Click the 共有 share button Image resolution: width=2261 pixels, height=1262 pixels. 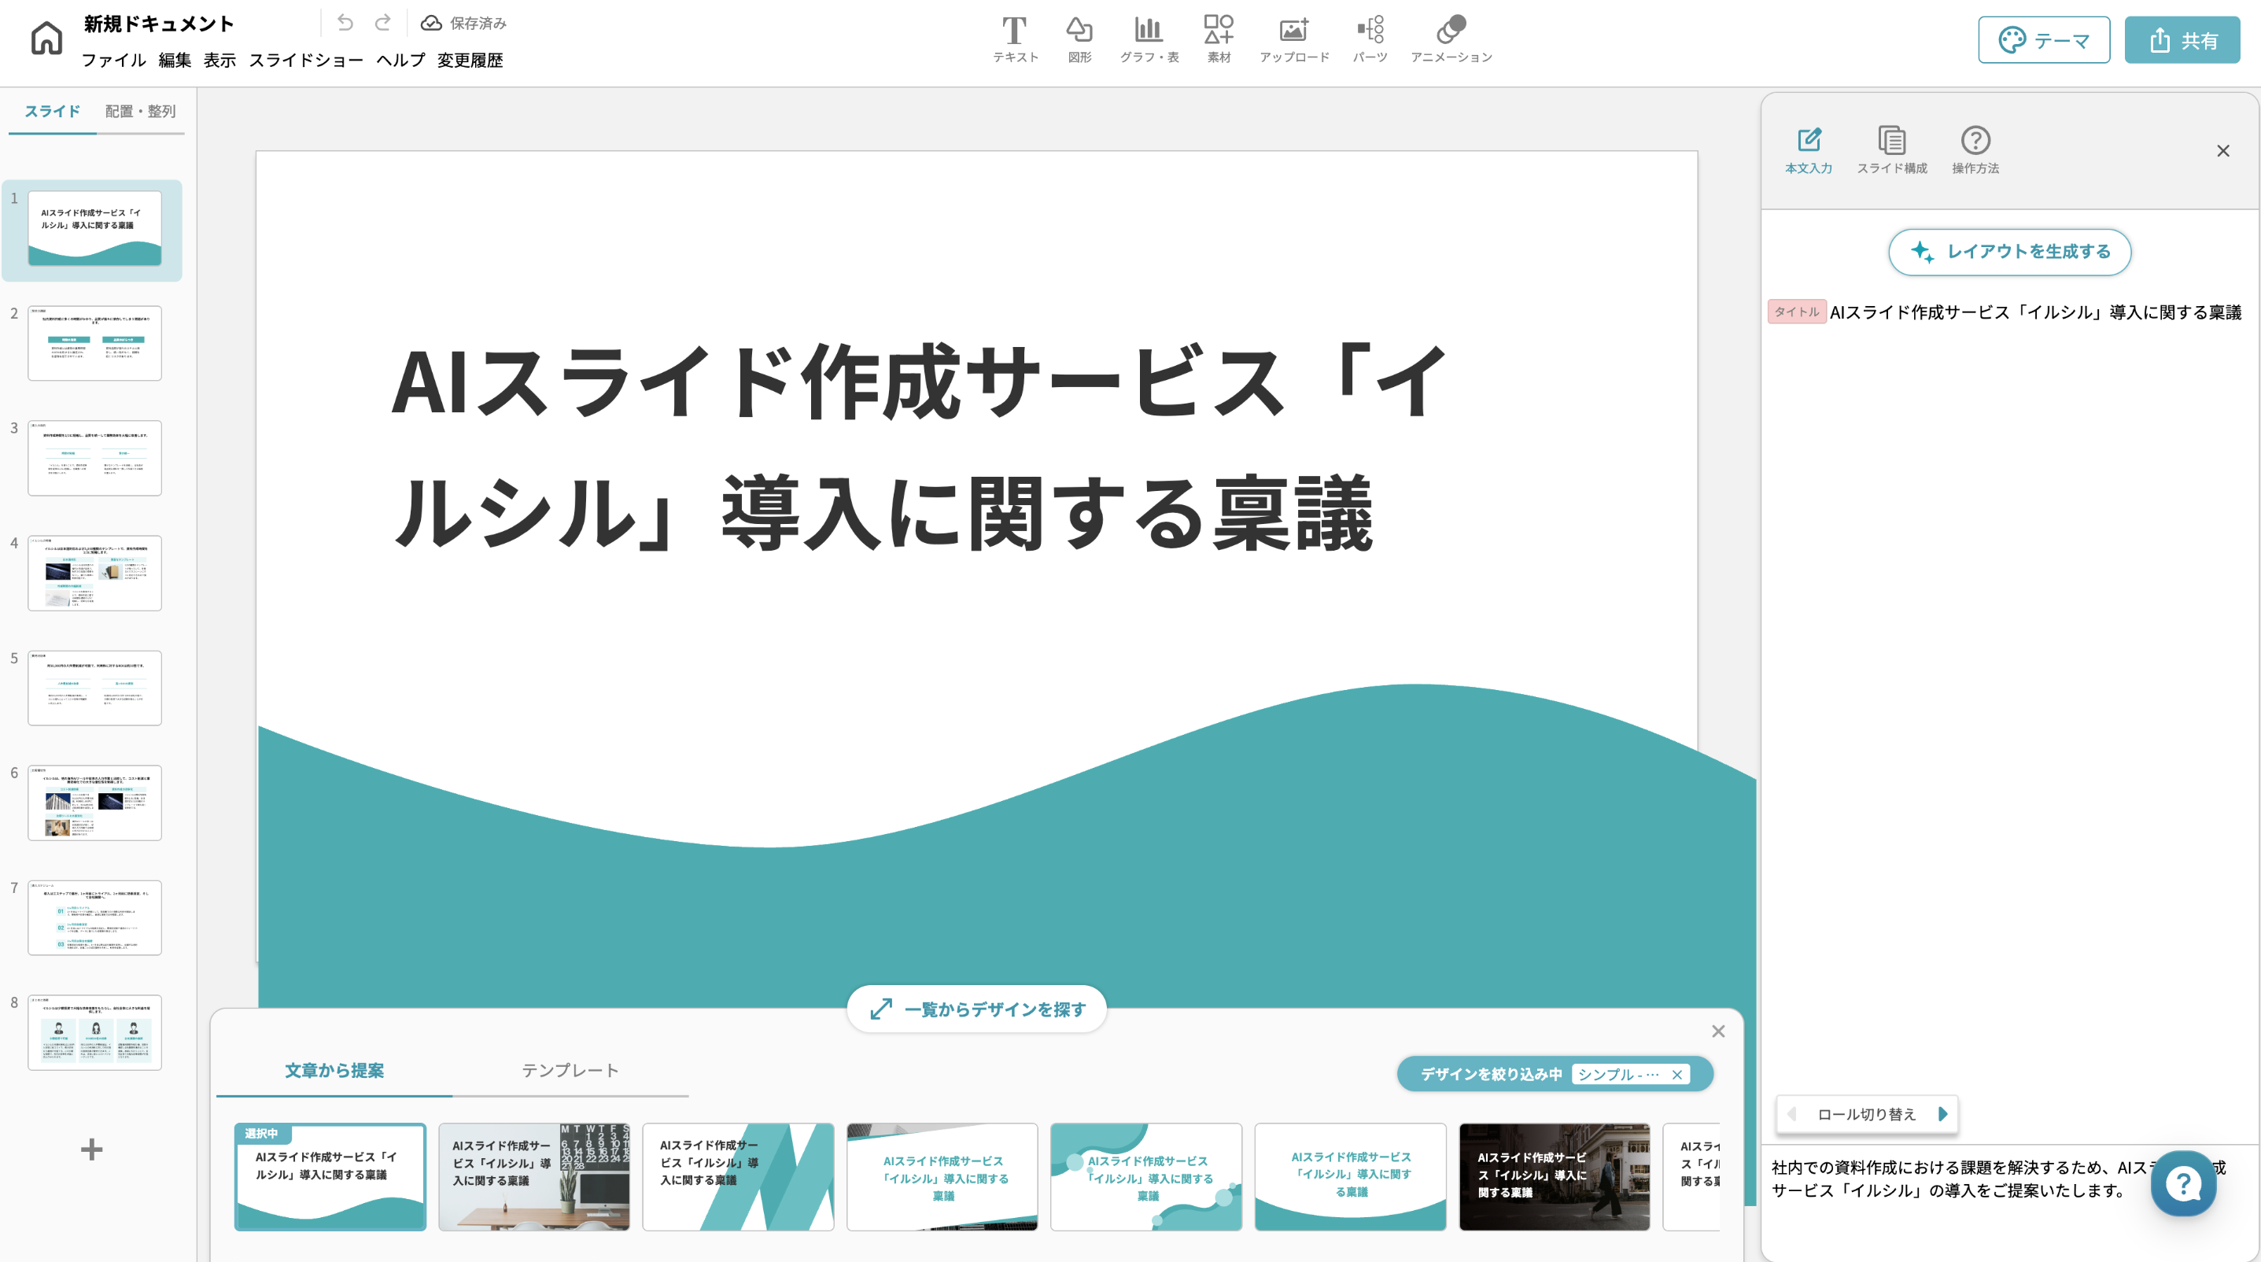click(2182, 39)
